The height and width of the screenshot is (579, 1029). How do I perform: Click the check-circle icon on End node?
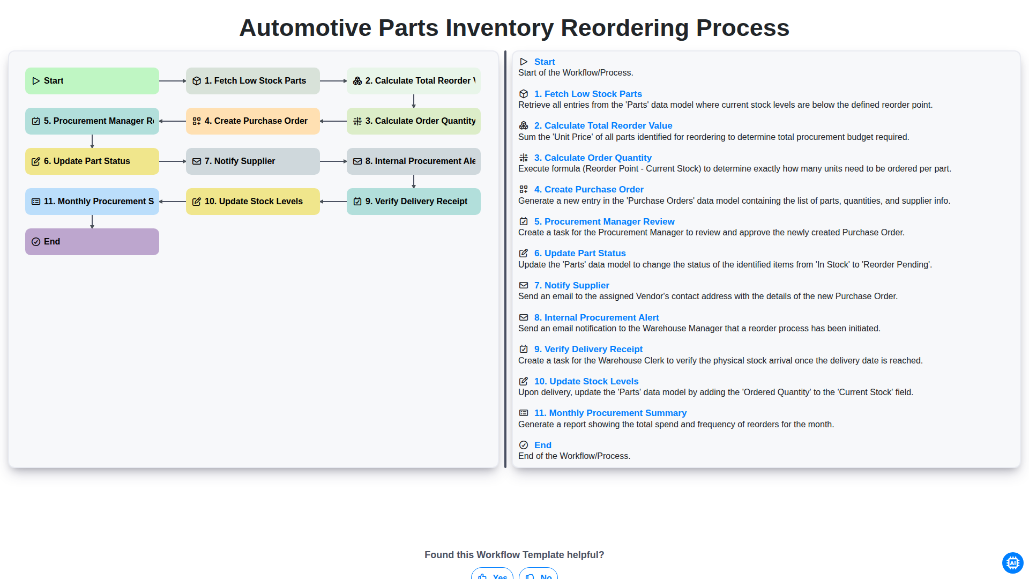(36, 242)
